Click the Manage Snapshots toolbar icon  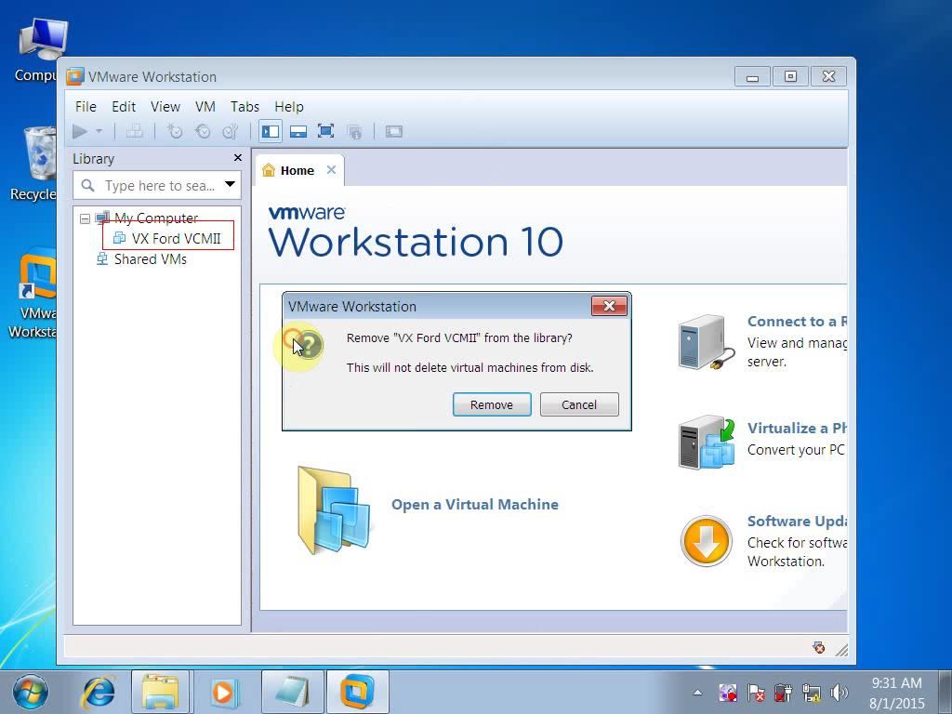(231, 131)
